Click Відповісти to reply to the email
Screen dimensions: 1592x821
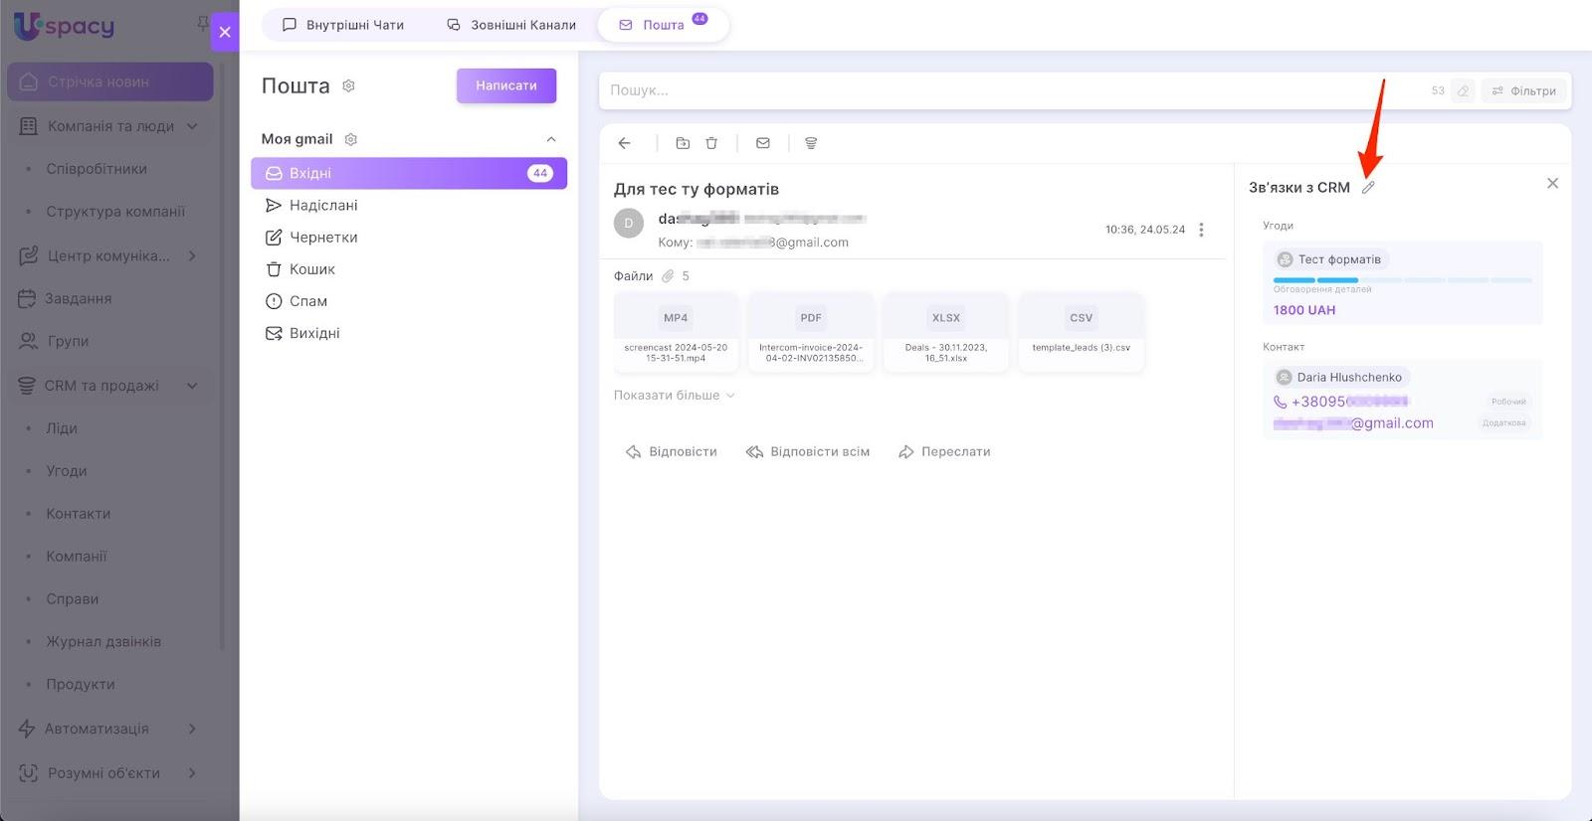[672, 451]
